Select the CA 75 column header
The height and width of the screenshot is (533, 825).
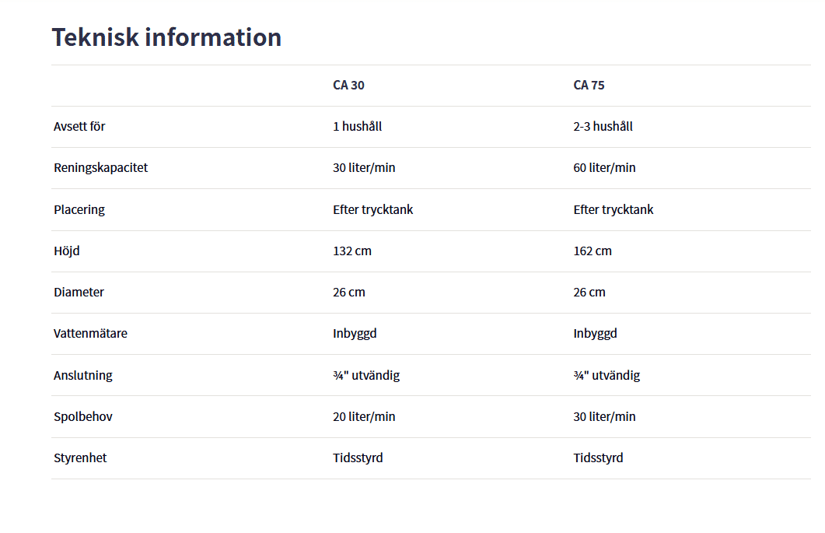pyautogui.click(x=589, y=86)
